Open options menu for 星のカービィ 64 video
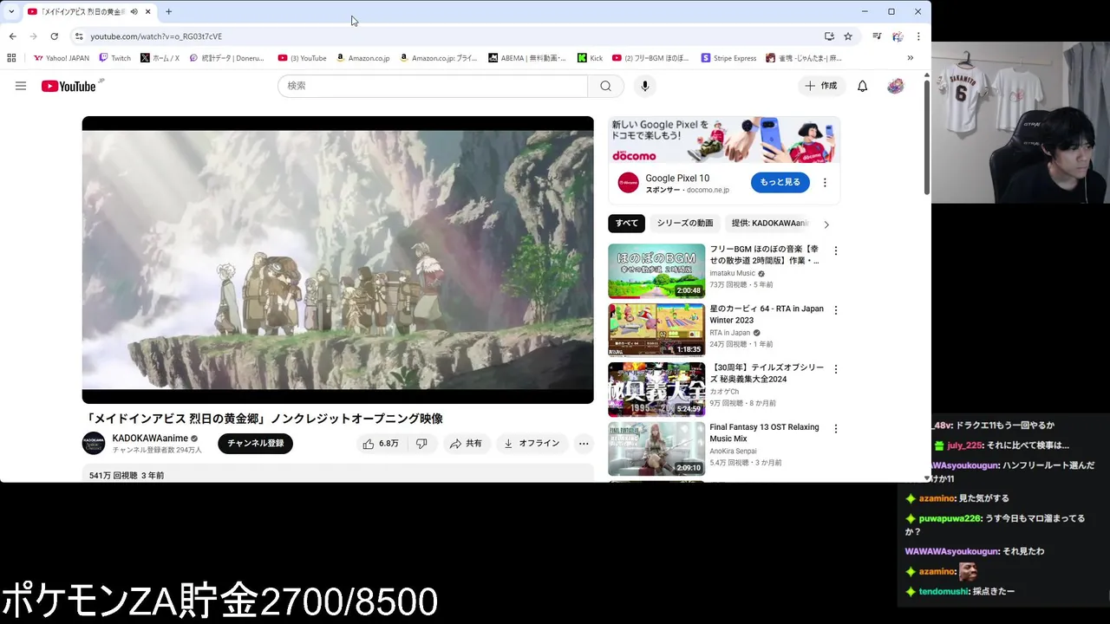The height and width of the screenshot is (624, 1110). point(836,310)
